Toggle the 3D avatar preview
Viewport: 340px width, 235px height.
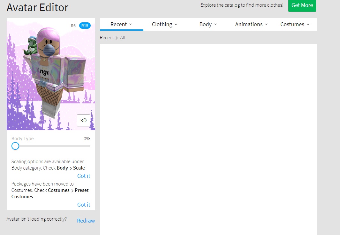click(x=83, y=120)
